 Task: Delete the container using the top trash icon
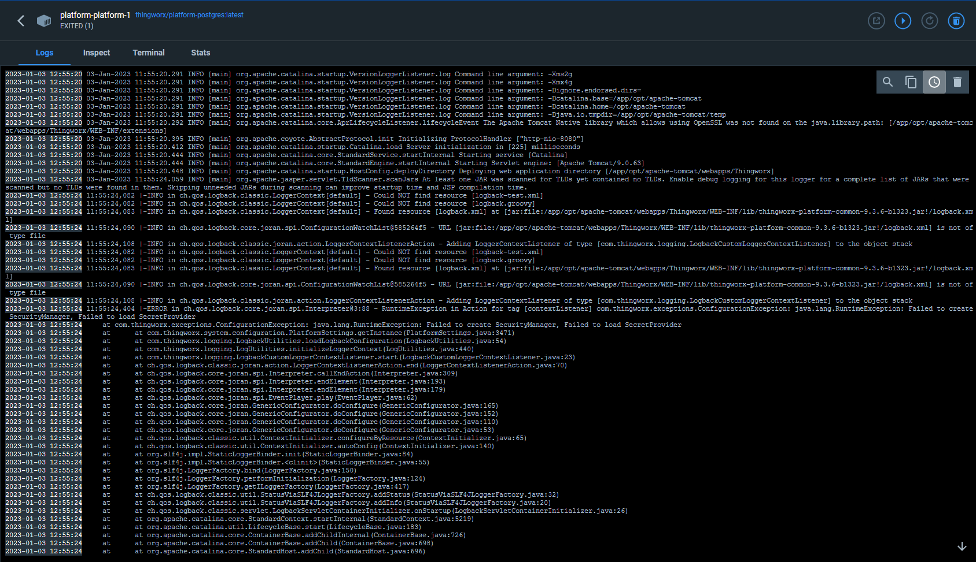(x=956, y=20)
